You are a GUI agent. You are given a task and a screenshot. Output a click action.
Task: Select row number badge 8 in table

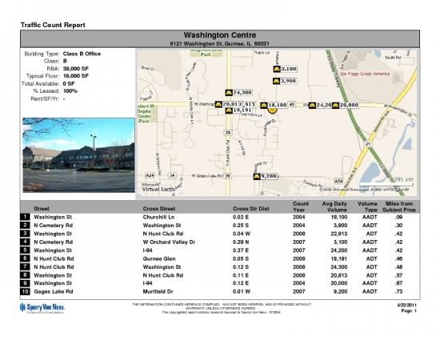[25, 275]
